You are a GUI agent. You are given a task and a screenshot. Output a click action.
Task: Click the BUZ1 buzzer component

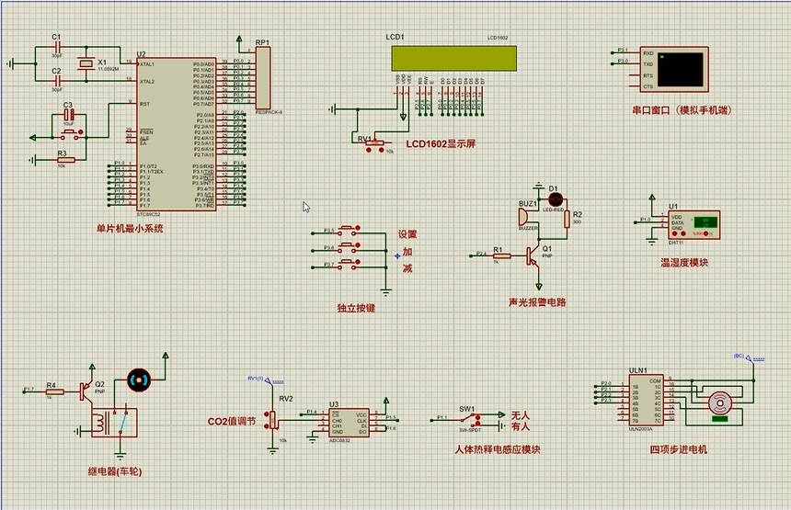pos(524,217)
